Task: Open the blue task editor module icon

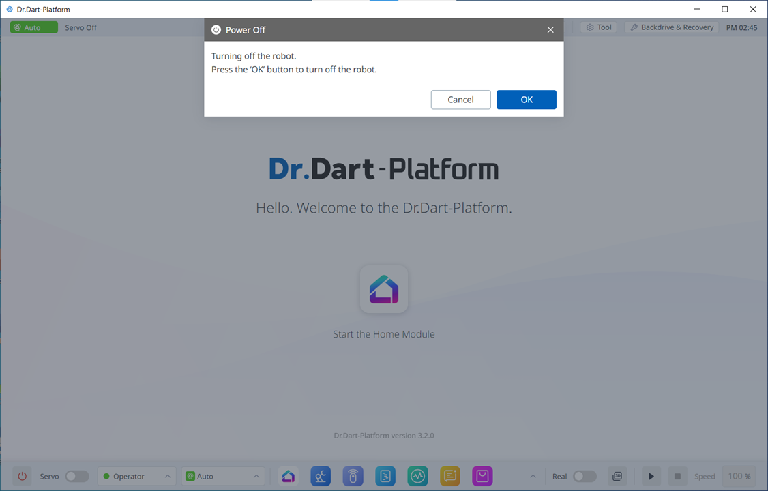Action: pyautogui.click(x=385, y=476)
